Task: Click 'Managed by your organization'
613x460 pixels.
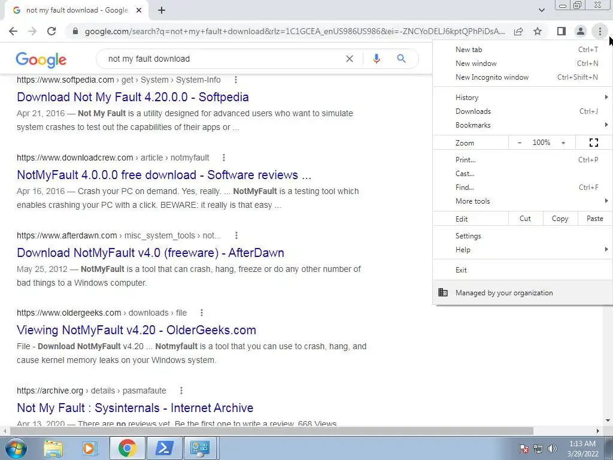Action: [x=523, y=292]
